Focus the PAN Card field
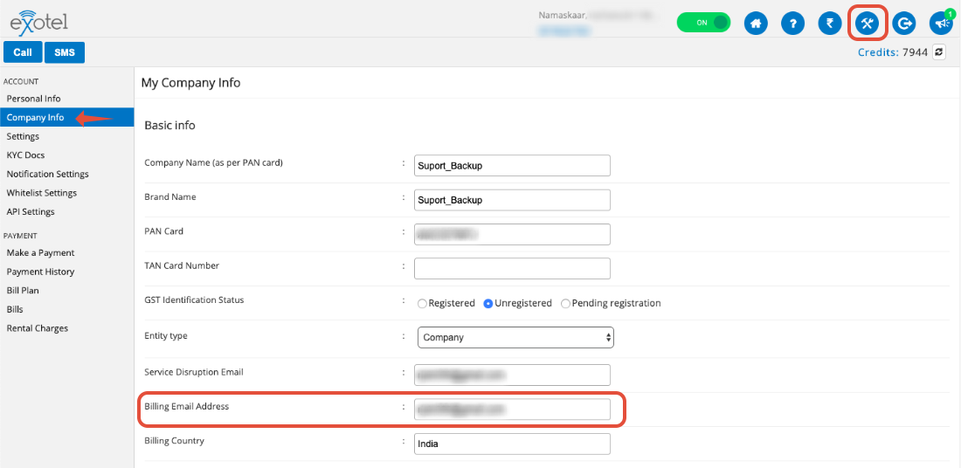Screen dimensions: 961x468 coord(512,234)
